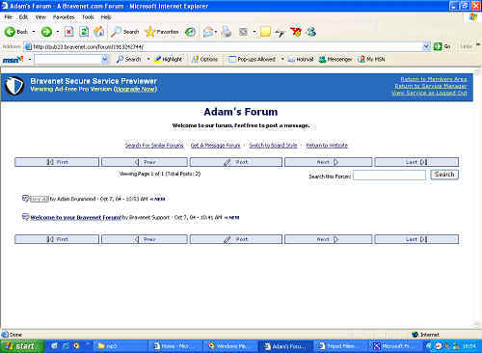Refresh the page with green arrows icon
The width and height of the screenshot is (482, 353).
[x=84, y=32]
